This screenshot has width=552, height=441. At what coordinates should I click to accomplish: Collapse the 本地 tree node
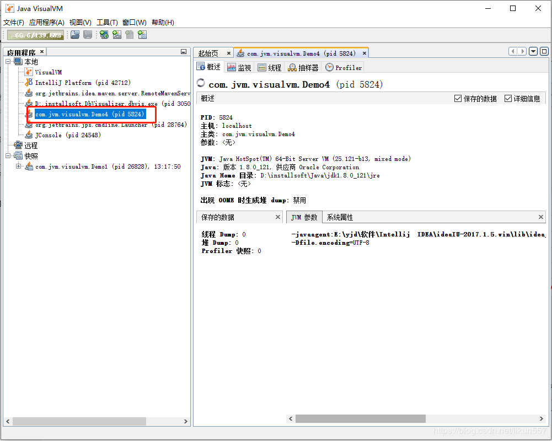pos(8,62)
